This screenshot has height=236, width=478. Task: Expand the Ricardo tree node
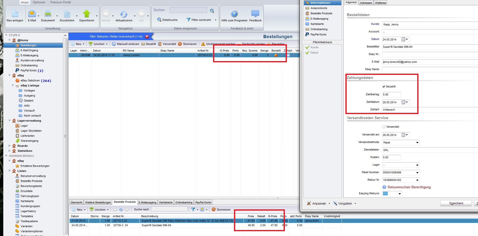pyautogui.click(x=10, y=146)
